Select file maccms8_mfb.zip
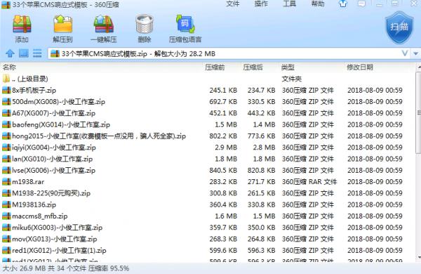The image size is (421, 274). 208,216
